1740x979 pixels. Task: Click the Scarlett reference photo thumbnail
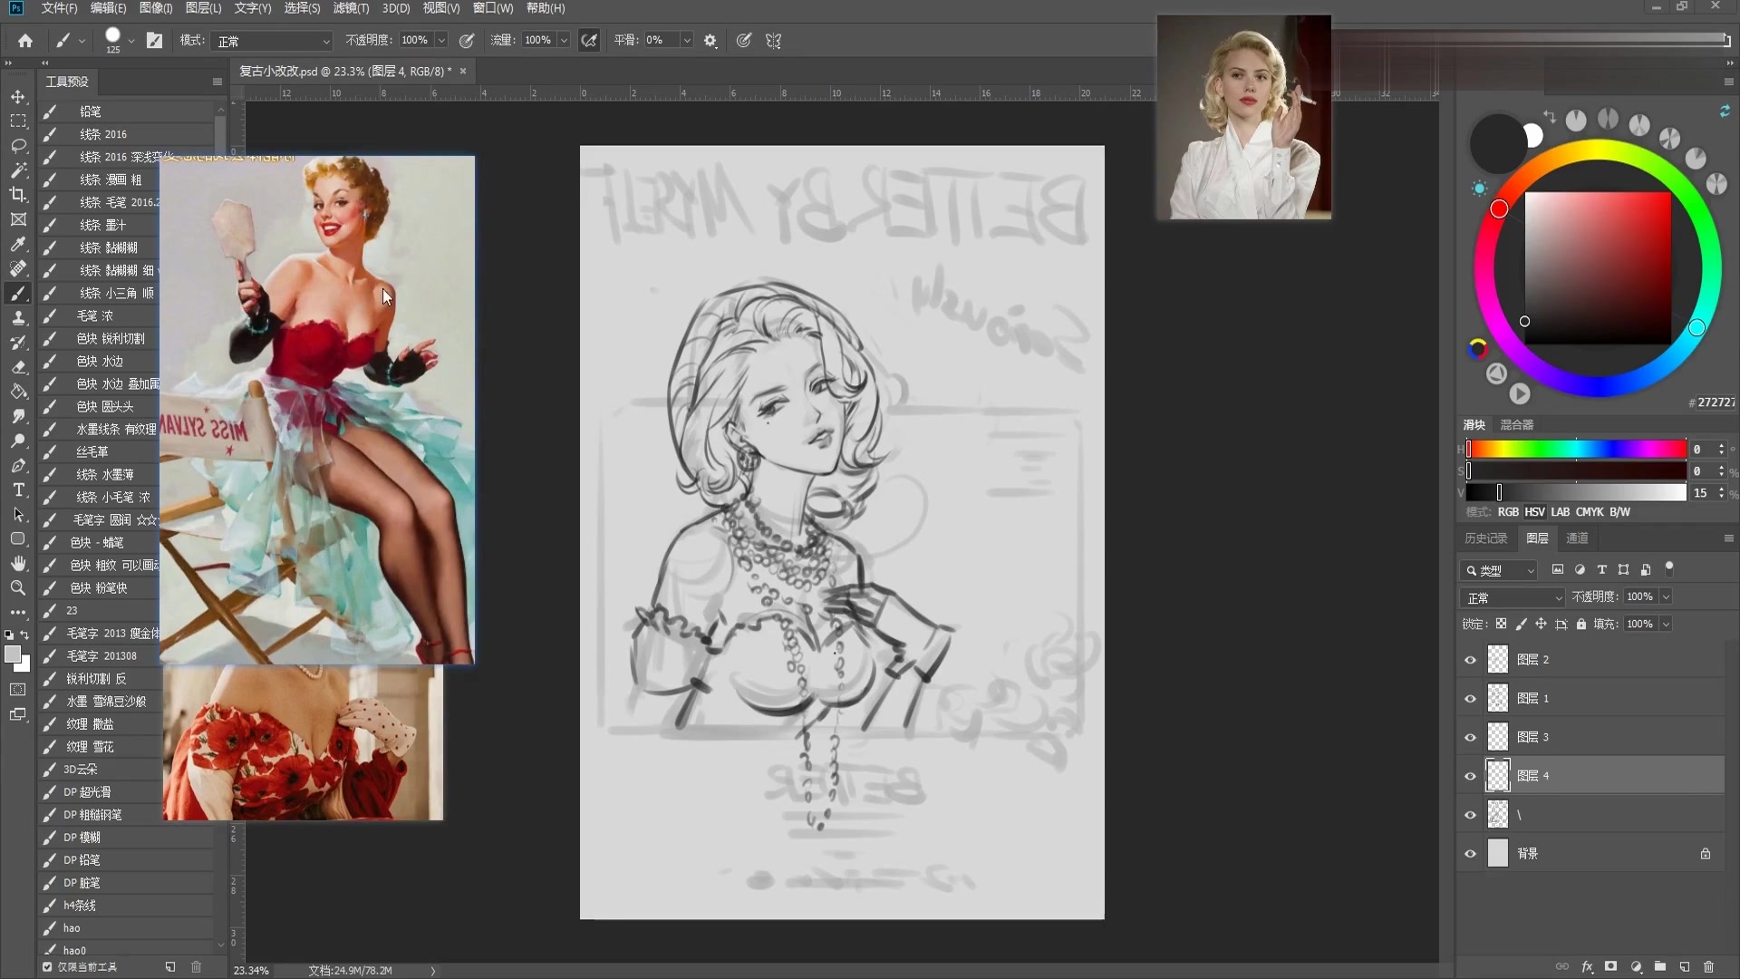coord(1244,117)
